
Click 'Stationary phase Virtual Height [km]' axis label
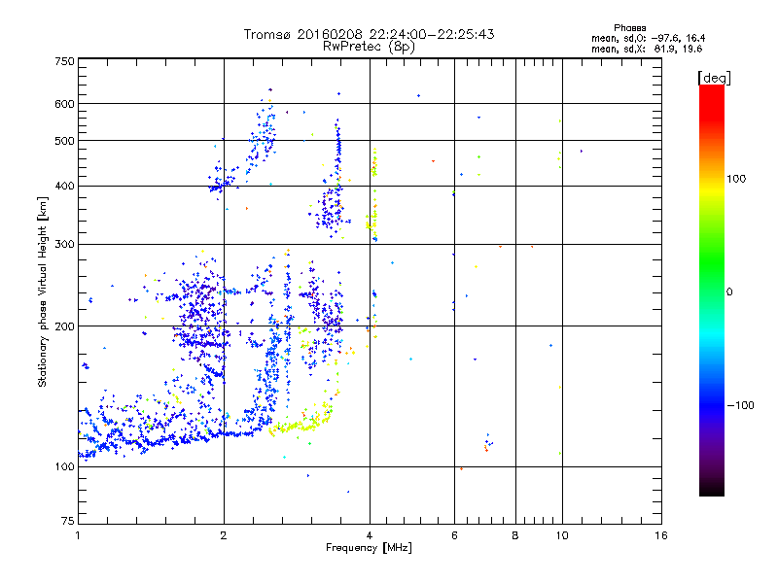tap(43, 292)
